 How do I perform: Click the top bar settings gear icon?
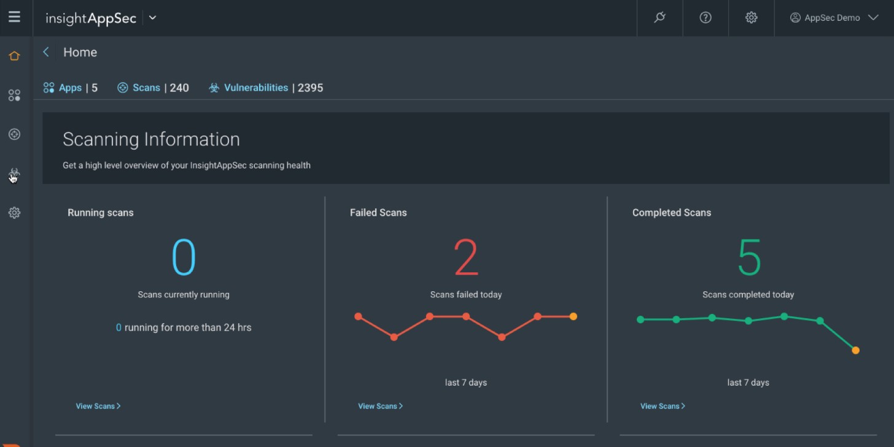click(751, 18)
